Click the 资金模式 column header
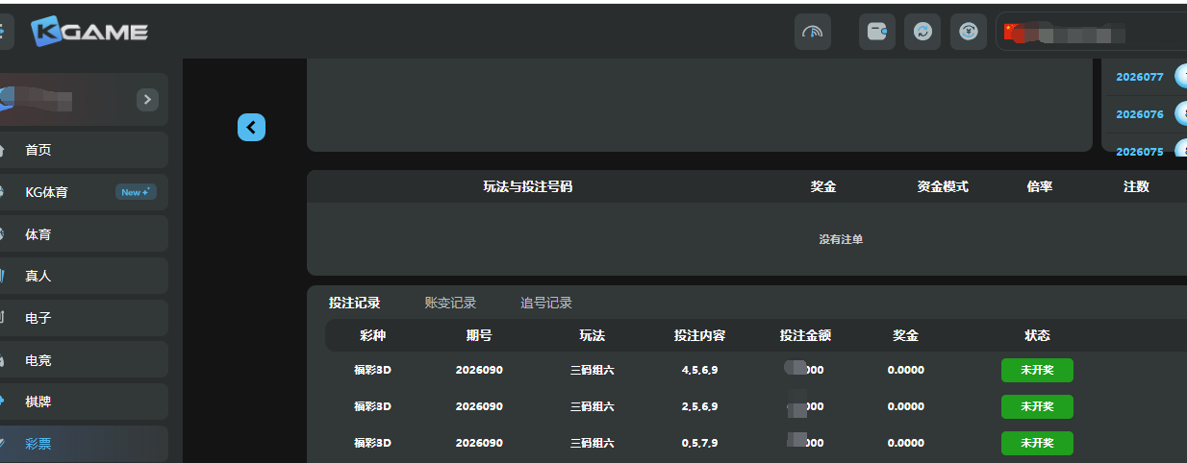 click(943, 186)
